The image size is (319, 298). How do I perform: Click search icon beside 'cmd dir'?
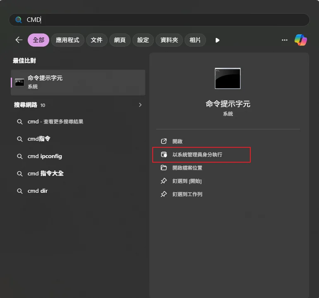(20, 191)
